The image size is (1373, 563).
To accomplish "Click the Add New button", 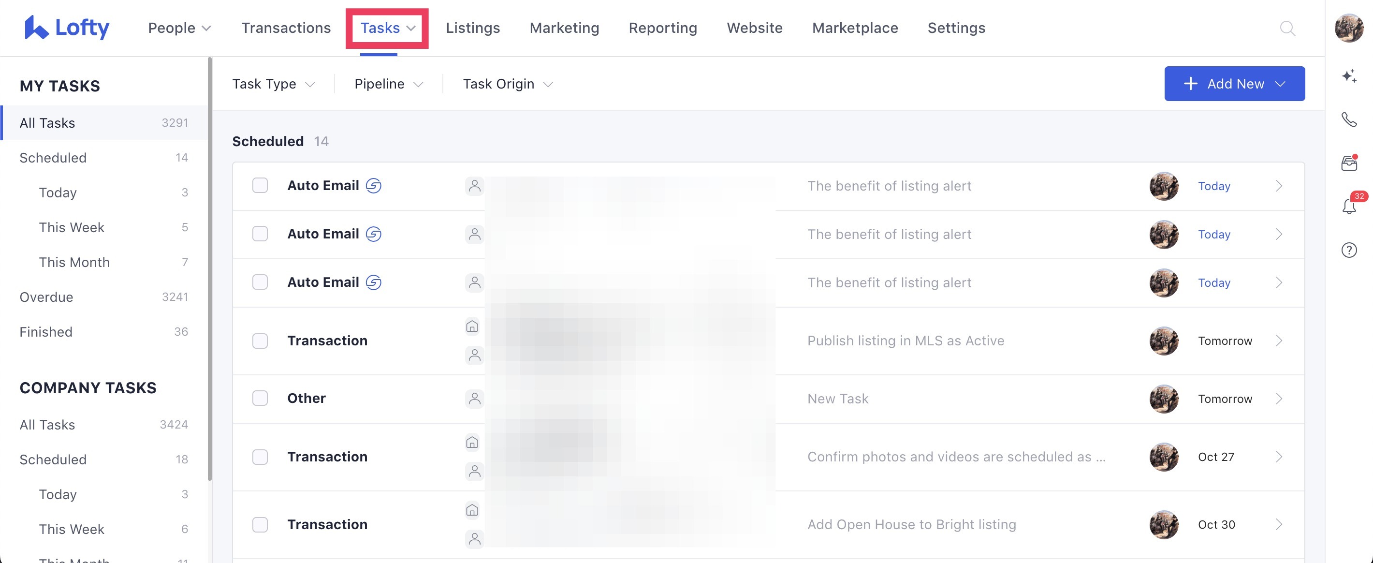I will tap(1234, 84).
